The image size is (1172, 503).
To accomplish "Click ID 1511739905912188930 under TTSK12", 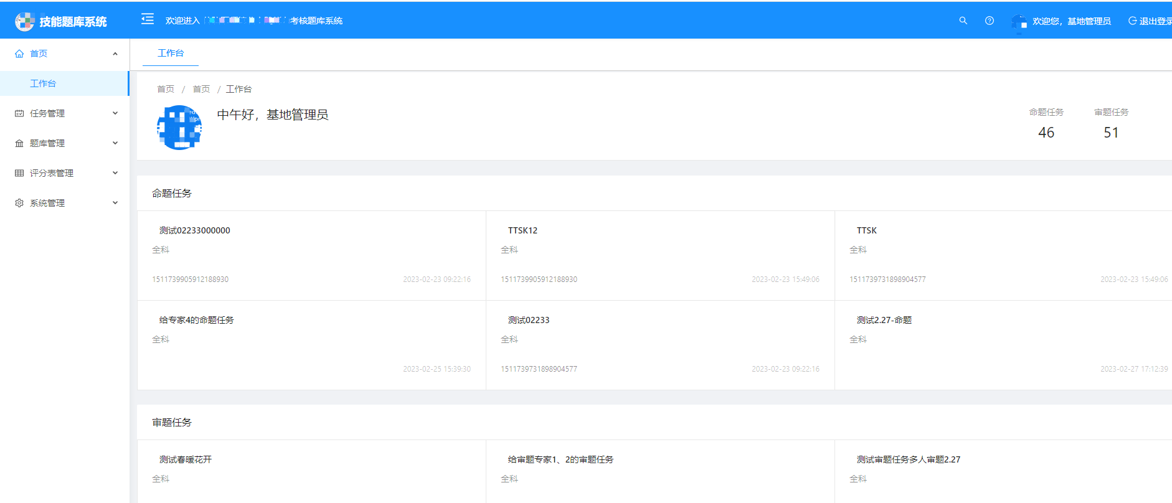I will pyautogui.click(x=539, y=280).
